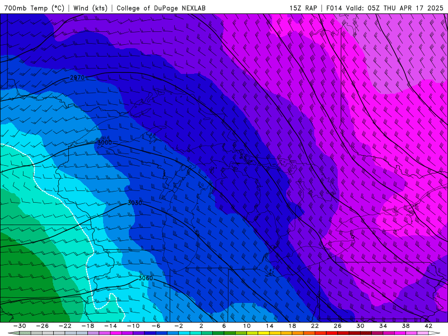448x336 pixels.
Task: Click "Valid: 05Z THU APR 17 2025"
Action: tap(395, 8)
